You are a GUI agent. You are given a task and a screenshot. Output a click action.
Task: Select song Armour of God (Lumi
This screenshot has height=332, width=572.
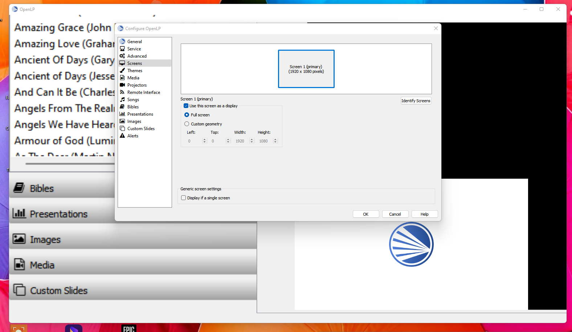point(64,141)
